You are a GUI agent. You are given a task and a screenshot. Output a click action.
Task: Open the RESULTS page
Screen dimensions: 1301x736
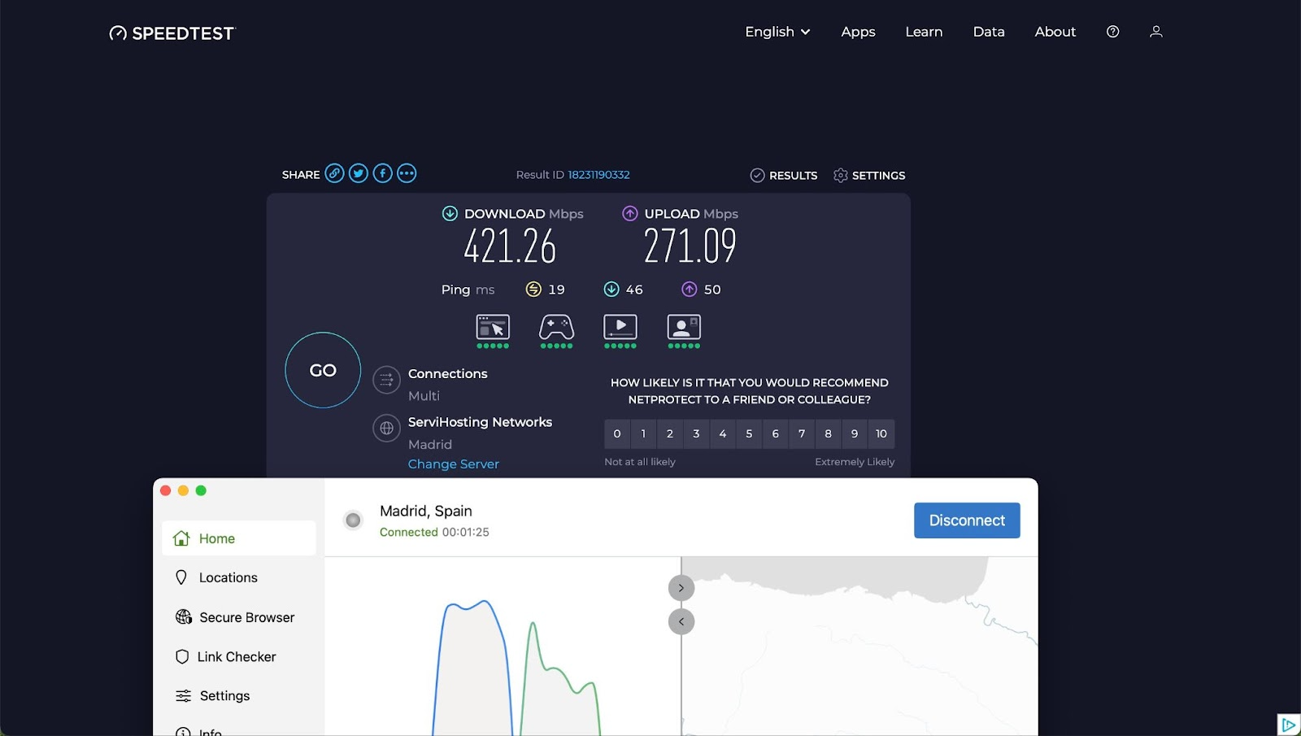(x=784, y=176)
